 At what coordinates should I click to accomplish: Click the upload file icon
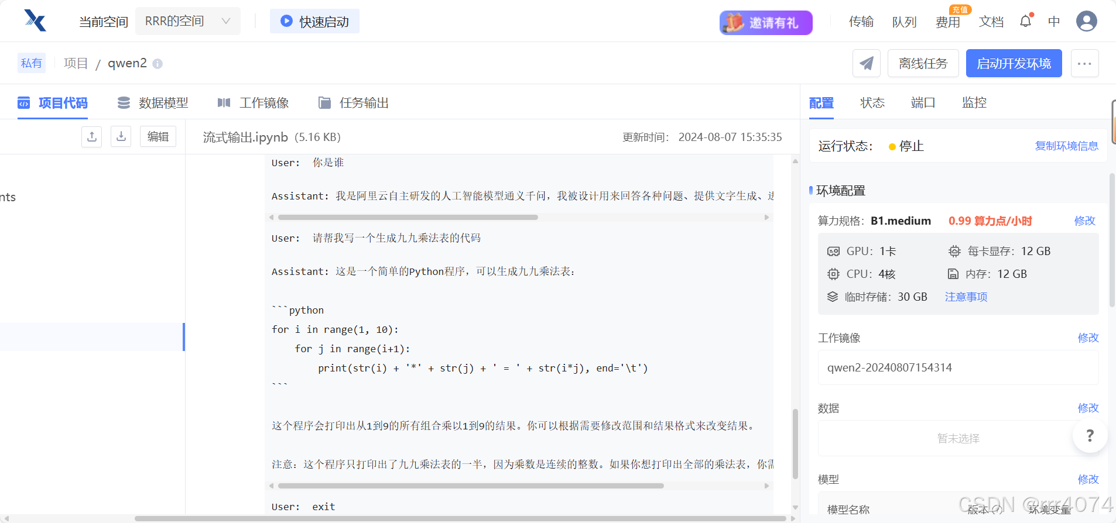coord(92,136)
